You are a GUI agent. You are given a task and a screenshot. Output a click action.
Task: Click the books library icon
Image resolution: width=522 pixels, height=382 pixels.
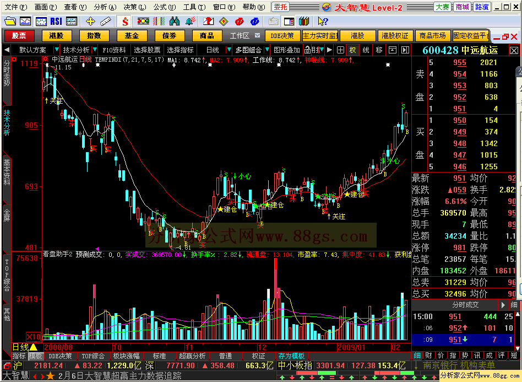(304, 21)
